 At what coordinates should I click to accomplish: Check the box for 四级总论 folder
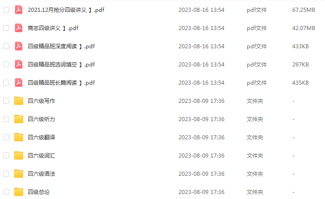(x=6, y=192)
